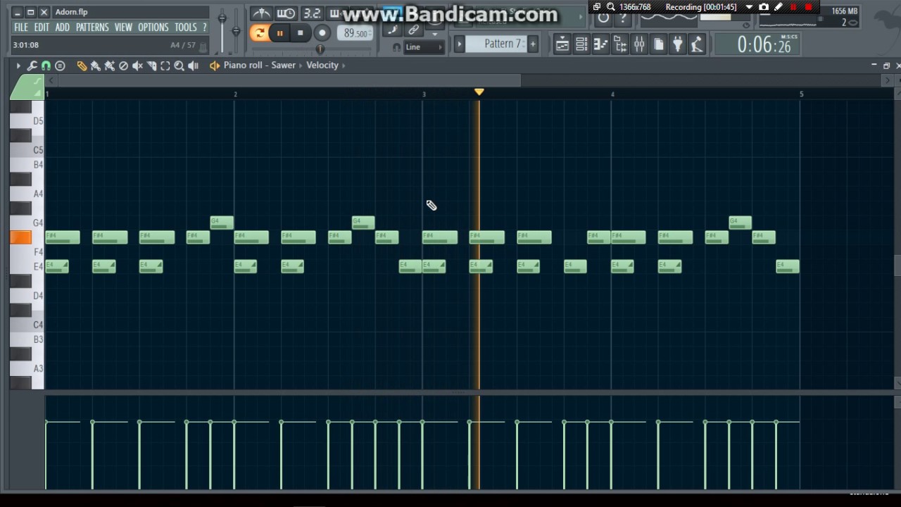Click bar 4 on the timeline ruler
The height and width of the screenshot is (507, 901).
[612, 94]
